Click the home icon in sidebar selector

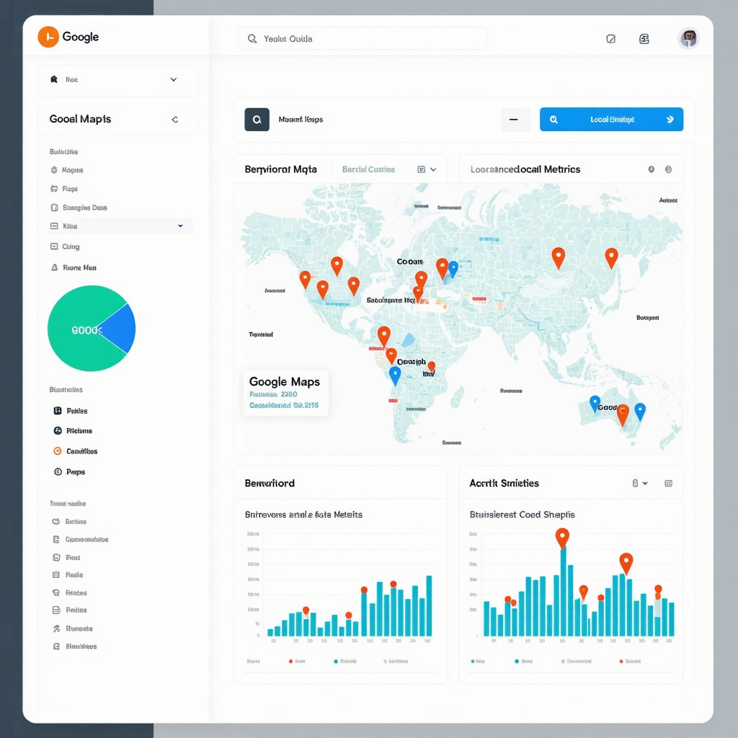(54, 79)
